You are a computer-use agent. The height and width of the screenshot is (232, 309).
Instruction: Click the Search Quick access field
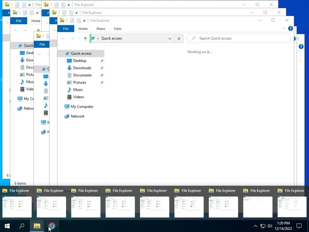238,38
